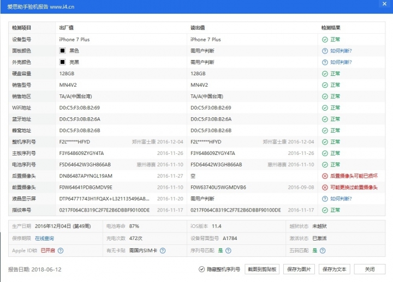This screenshot has width=393, height=282.
Task: Click the charge count 472次
Action: [135, 238]
